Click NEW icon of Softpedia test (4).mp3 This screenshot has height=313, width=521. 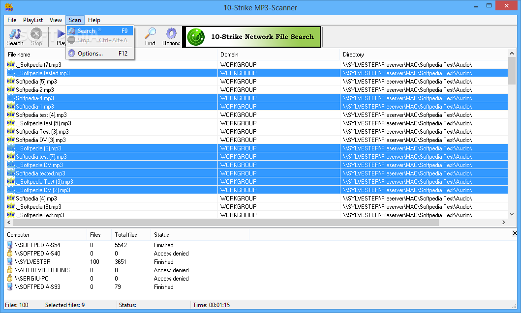pos(11,115)
